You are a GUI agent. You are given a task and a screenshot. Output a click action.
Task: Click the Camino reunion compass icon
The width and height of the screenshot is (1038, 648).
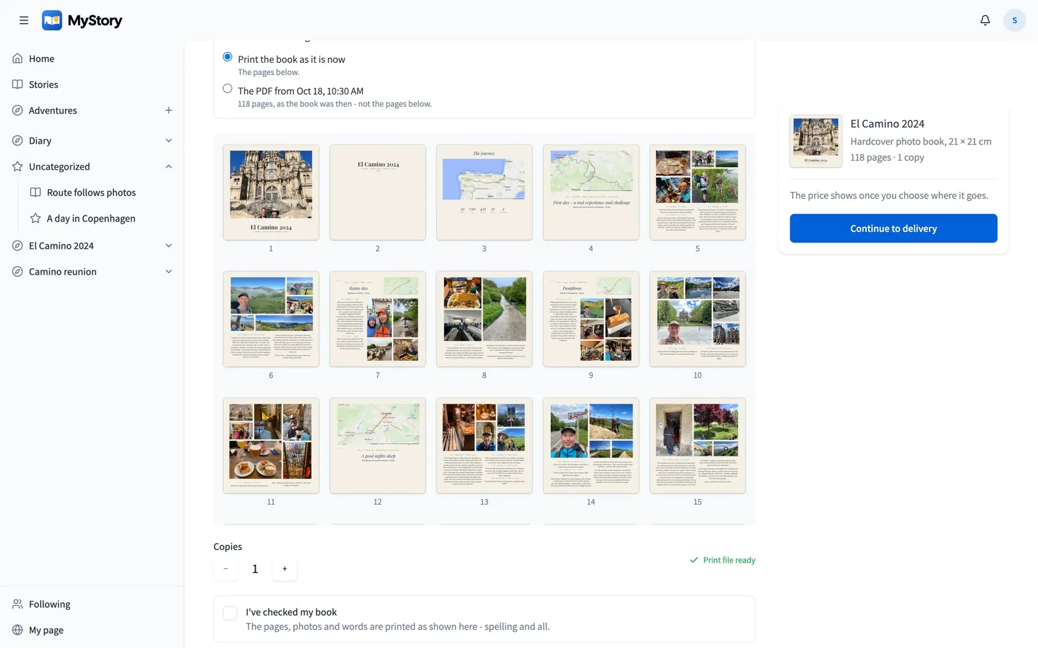pos(18,272)
